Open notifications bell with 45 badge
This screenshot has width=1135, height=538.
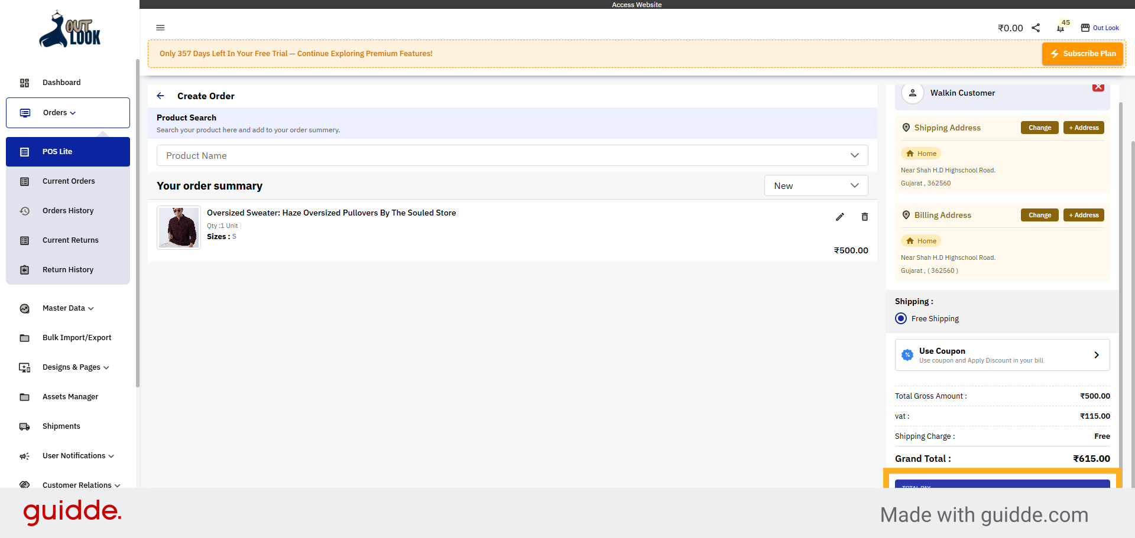click(1061, 27)
